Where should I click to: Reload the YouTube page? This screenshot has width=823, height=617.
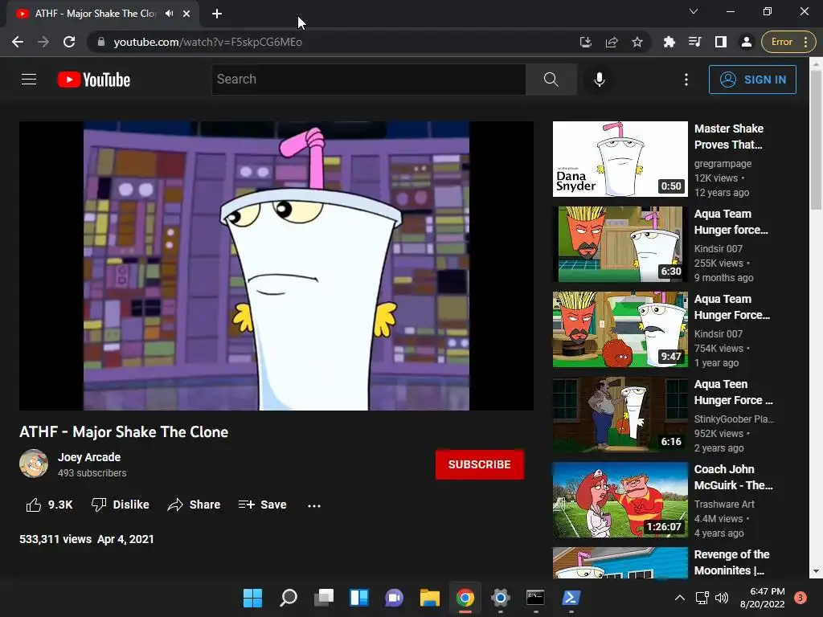point(69,42)
